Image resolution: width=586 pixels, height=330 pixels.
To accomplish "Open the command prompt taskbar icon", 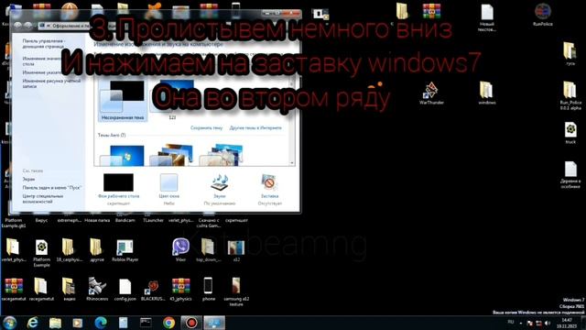I will click(x=146, y=323).
